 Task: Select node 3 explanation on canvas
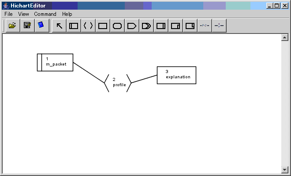click(176, 75)
